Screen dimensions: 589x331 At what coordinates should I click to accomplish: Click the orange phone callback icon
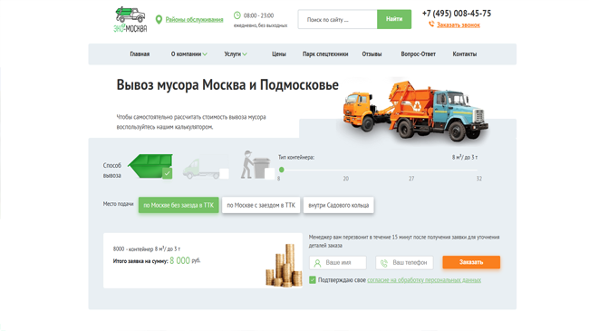coord(431,24)
